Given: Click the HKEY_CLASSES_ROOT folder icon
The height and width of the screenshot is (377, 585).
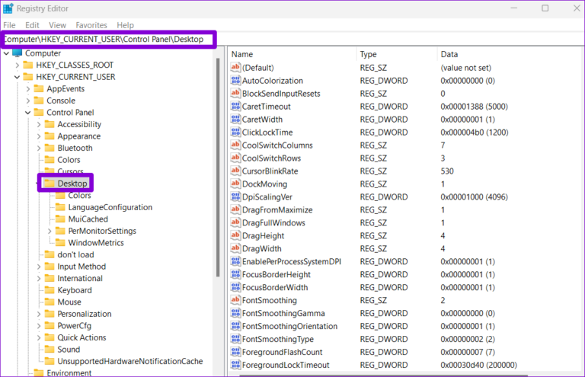Looking at the screenshot, I should point(27,65).
